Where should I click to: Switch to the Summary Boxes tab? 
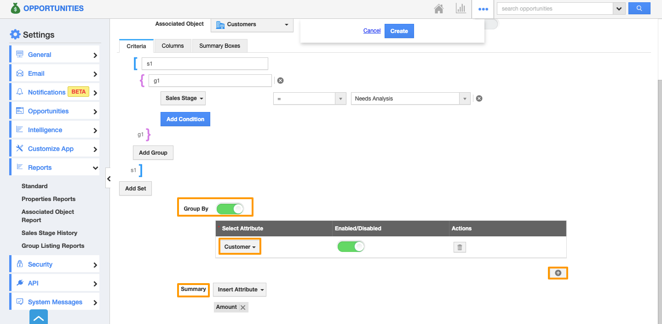point(219,46)
